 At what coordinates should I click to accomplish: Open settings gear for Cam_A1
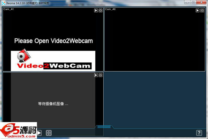100,11
